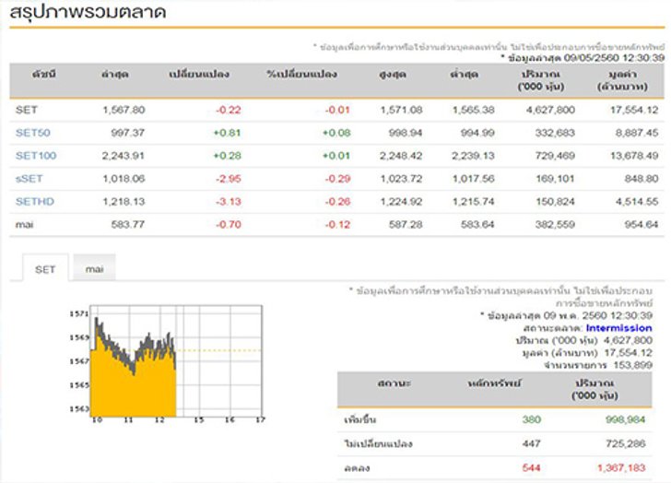Select mai volume 382,559
The height and width of the screenshot is (483, 671).
pyautogui.click(x=555, y=225)
